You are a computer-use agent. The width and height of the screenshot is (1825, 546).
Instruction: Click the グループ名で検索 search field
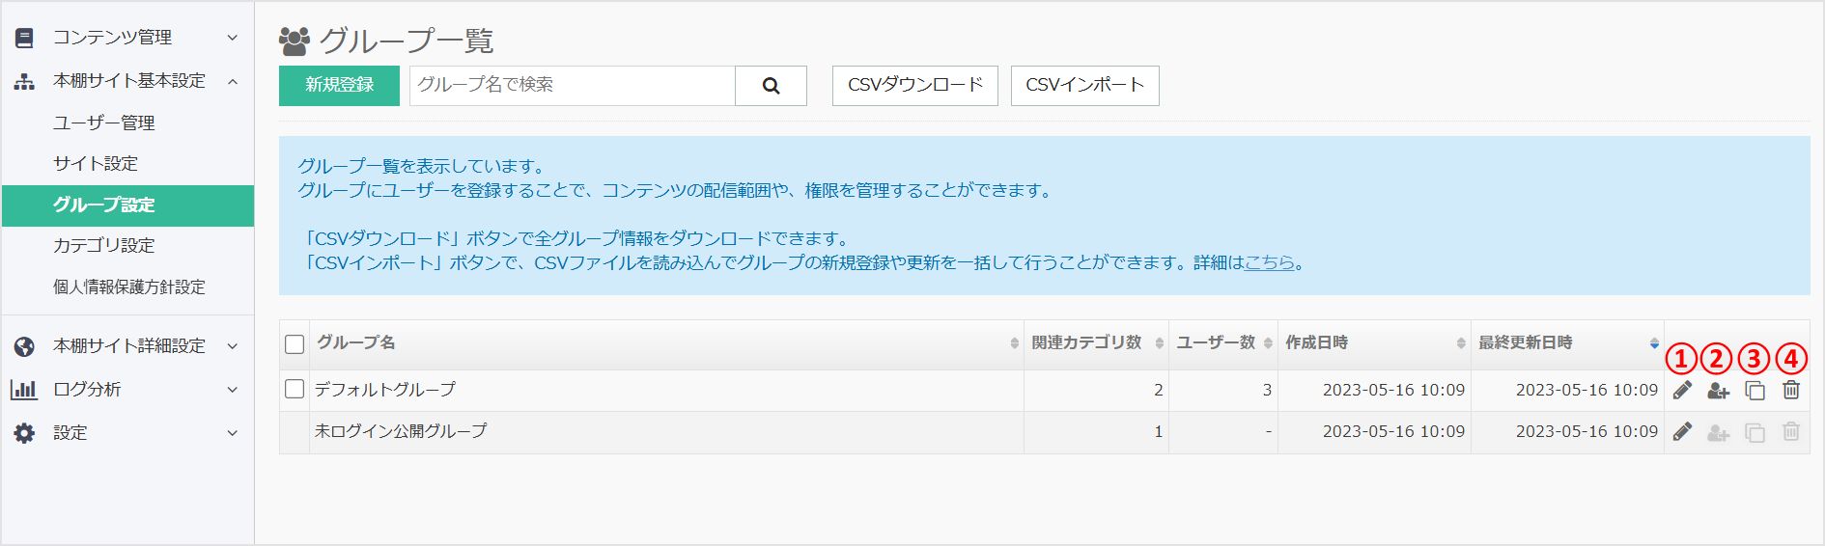click(x=572, y=86)
